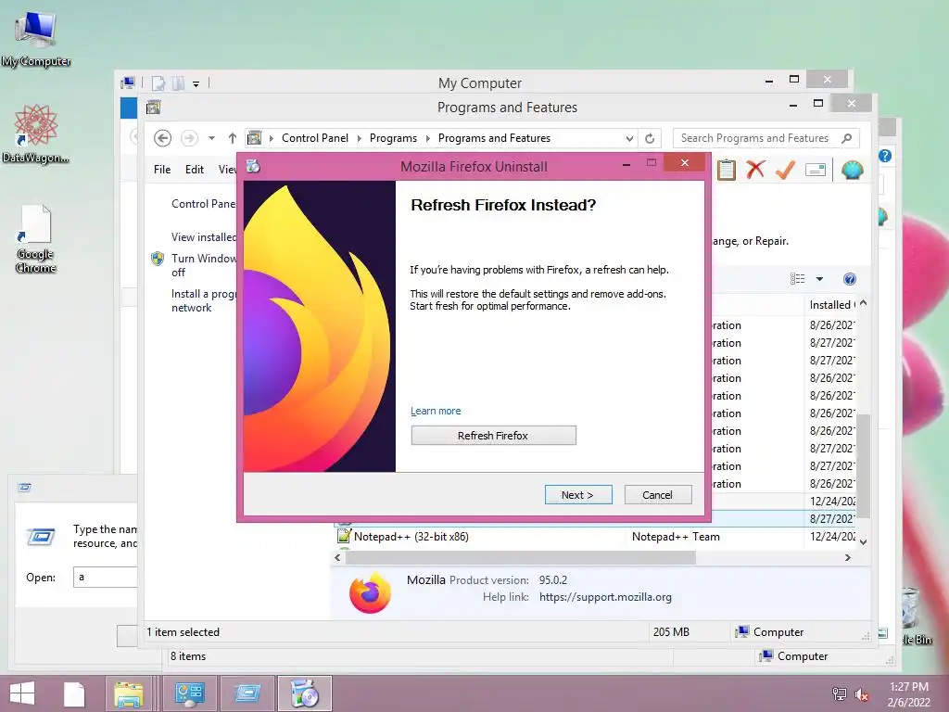Click horizontal scrollbar left arrow

point(337,557)
